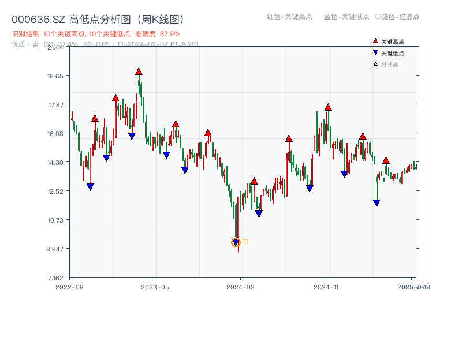Click the 2024-02 x-axis date label
462x346 pixels.
tap(241, 287)
